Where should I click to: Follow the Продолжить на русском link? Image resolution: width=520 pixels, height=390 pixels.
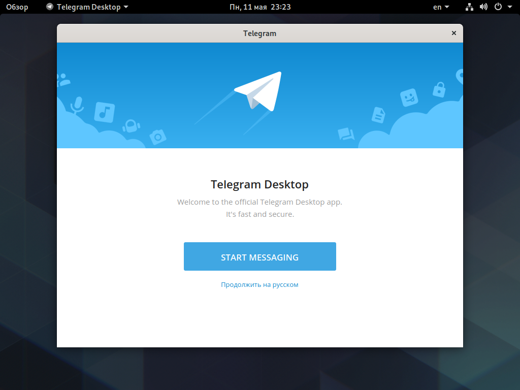259,284
